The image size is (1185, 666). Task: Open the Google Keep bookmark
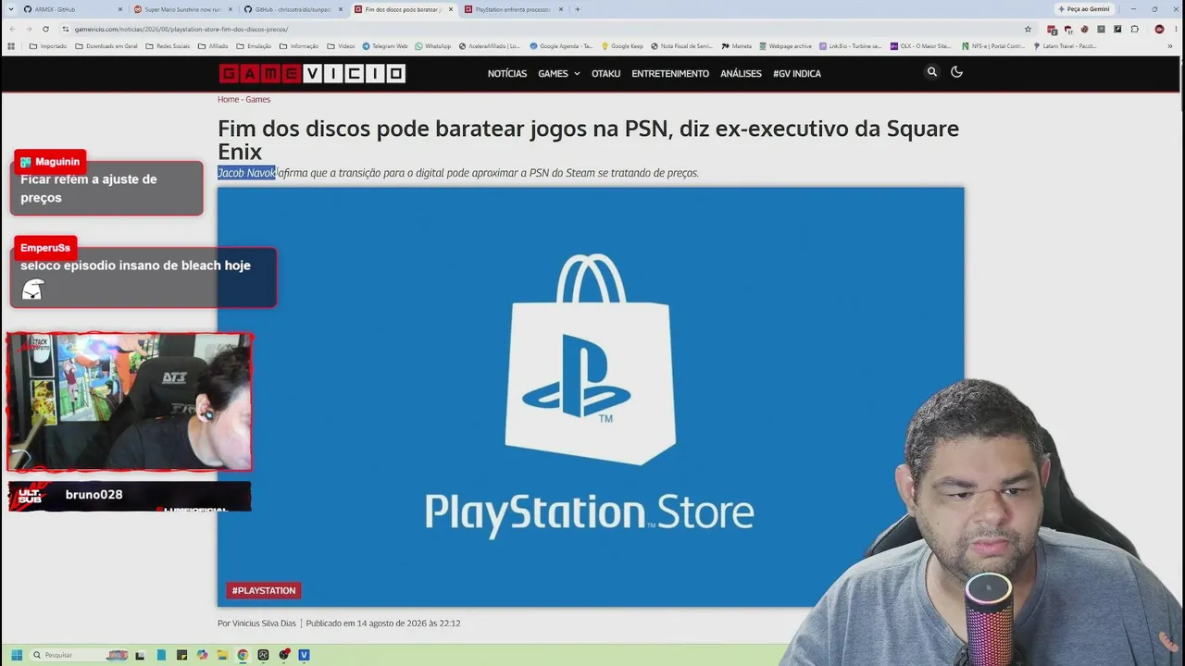coord(622,46)
